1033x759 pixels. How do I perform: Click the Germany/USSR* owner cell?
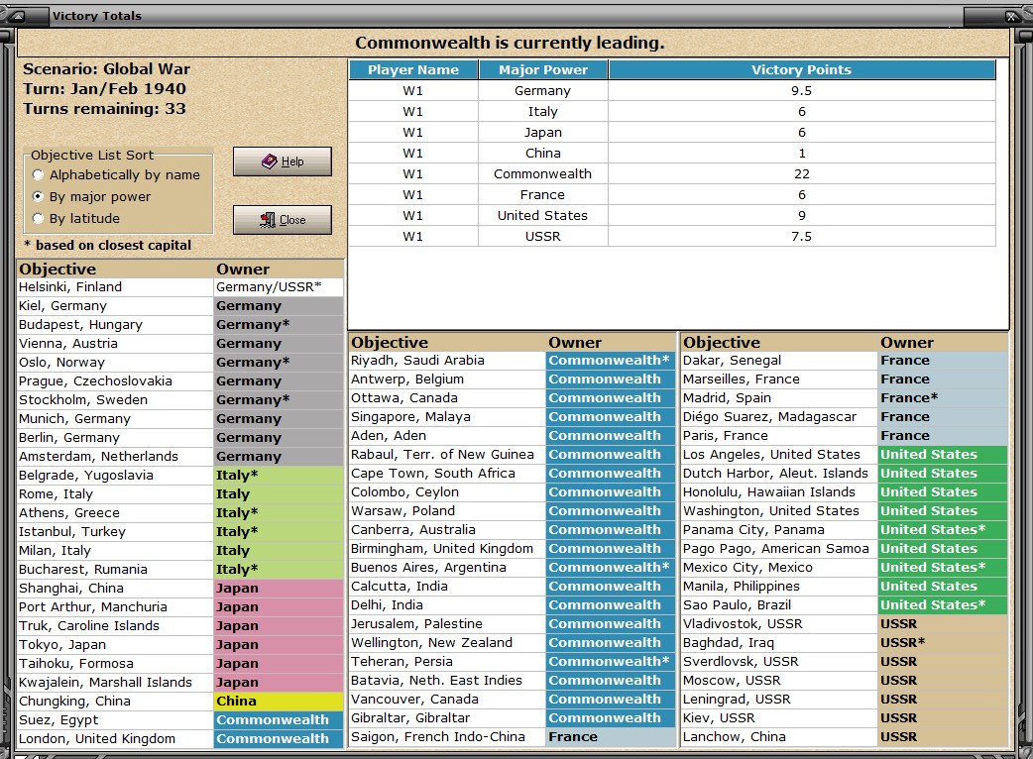[x=278, y=287]
